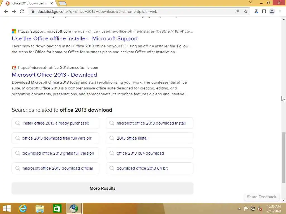
Task: Bookmark this page with the star
Action: [x=246, y=11]
